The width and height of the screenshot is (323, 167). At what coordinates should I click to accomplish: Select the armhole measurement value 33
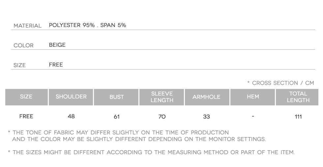point(206,117)
